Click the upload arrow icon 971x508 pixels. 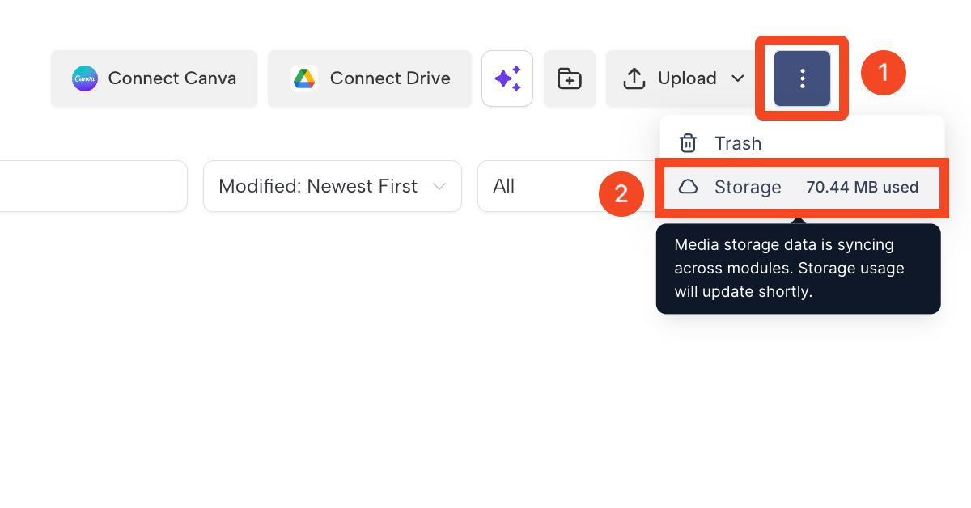pyautogui.click(x=634, y=78)
